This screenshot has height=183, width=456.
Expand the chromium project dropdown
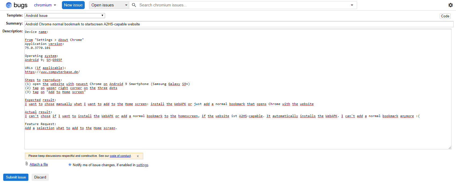coord(45,5)
